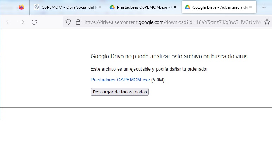Go forward to the next page
The width and height of the screenshot is (272, 157).
(x=21, y=22)
